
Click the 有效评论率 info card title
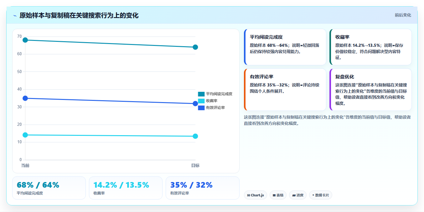(262, 76)
